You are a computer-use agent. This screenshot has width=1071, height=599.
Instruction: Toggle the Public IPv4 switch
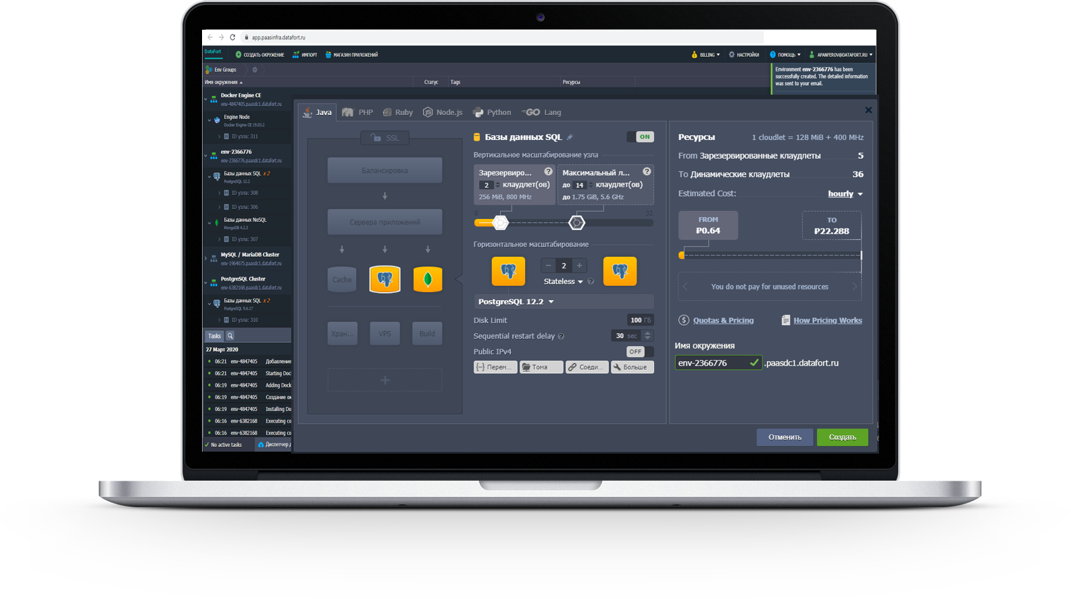pos(639,352)
